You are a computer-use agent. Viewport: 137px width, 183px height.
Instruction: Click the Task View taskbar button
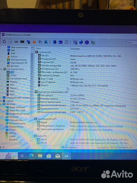coord(22,156)
